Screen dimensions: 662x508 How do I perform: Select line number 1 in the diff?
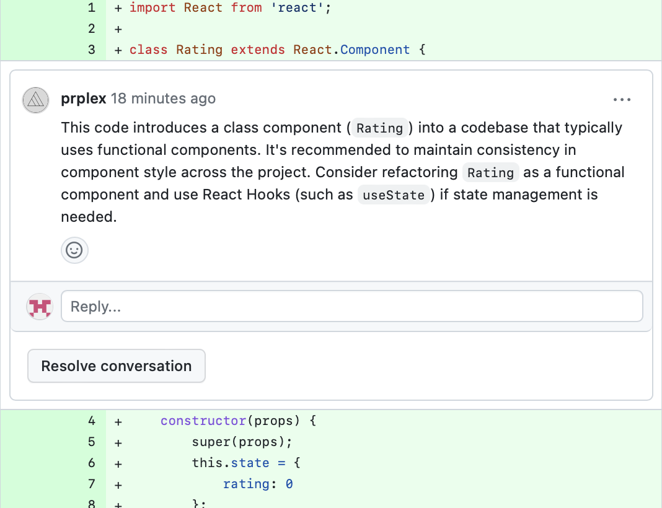pos(92,8)
